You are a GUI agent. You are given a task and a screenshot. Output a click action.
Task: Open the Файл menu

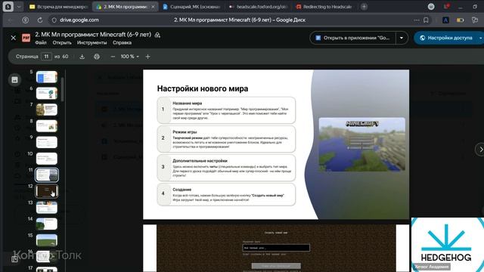click(41, 42)
